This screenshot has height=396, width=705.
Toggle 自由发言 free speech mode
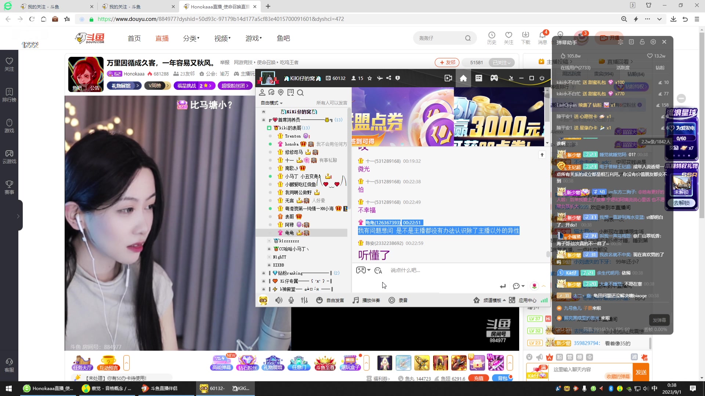(330, 300)
